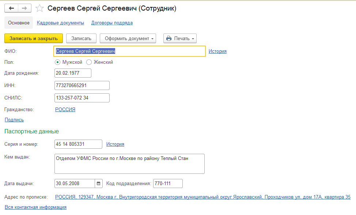Open passport История link
Screen dimensions: 356x215
(115, 144)
